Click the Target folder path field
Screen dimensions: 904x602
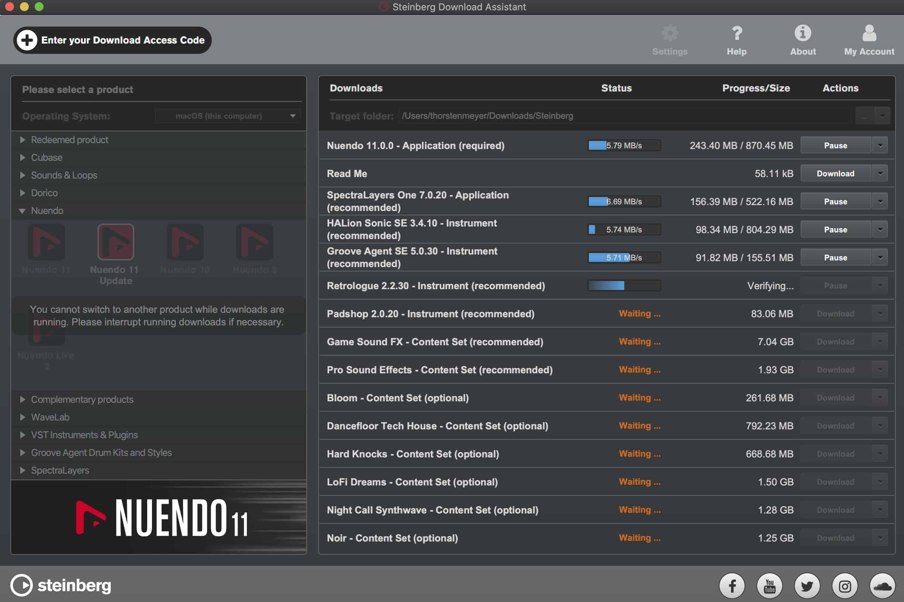point(624,115)
